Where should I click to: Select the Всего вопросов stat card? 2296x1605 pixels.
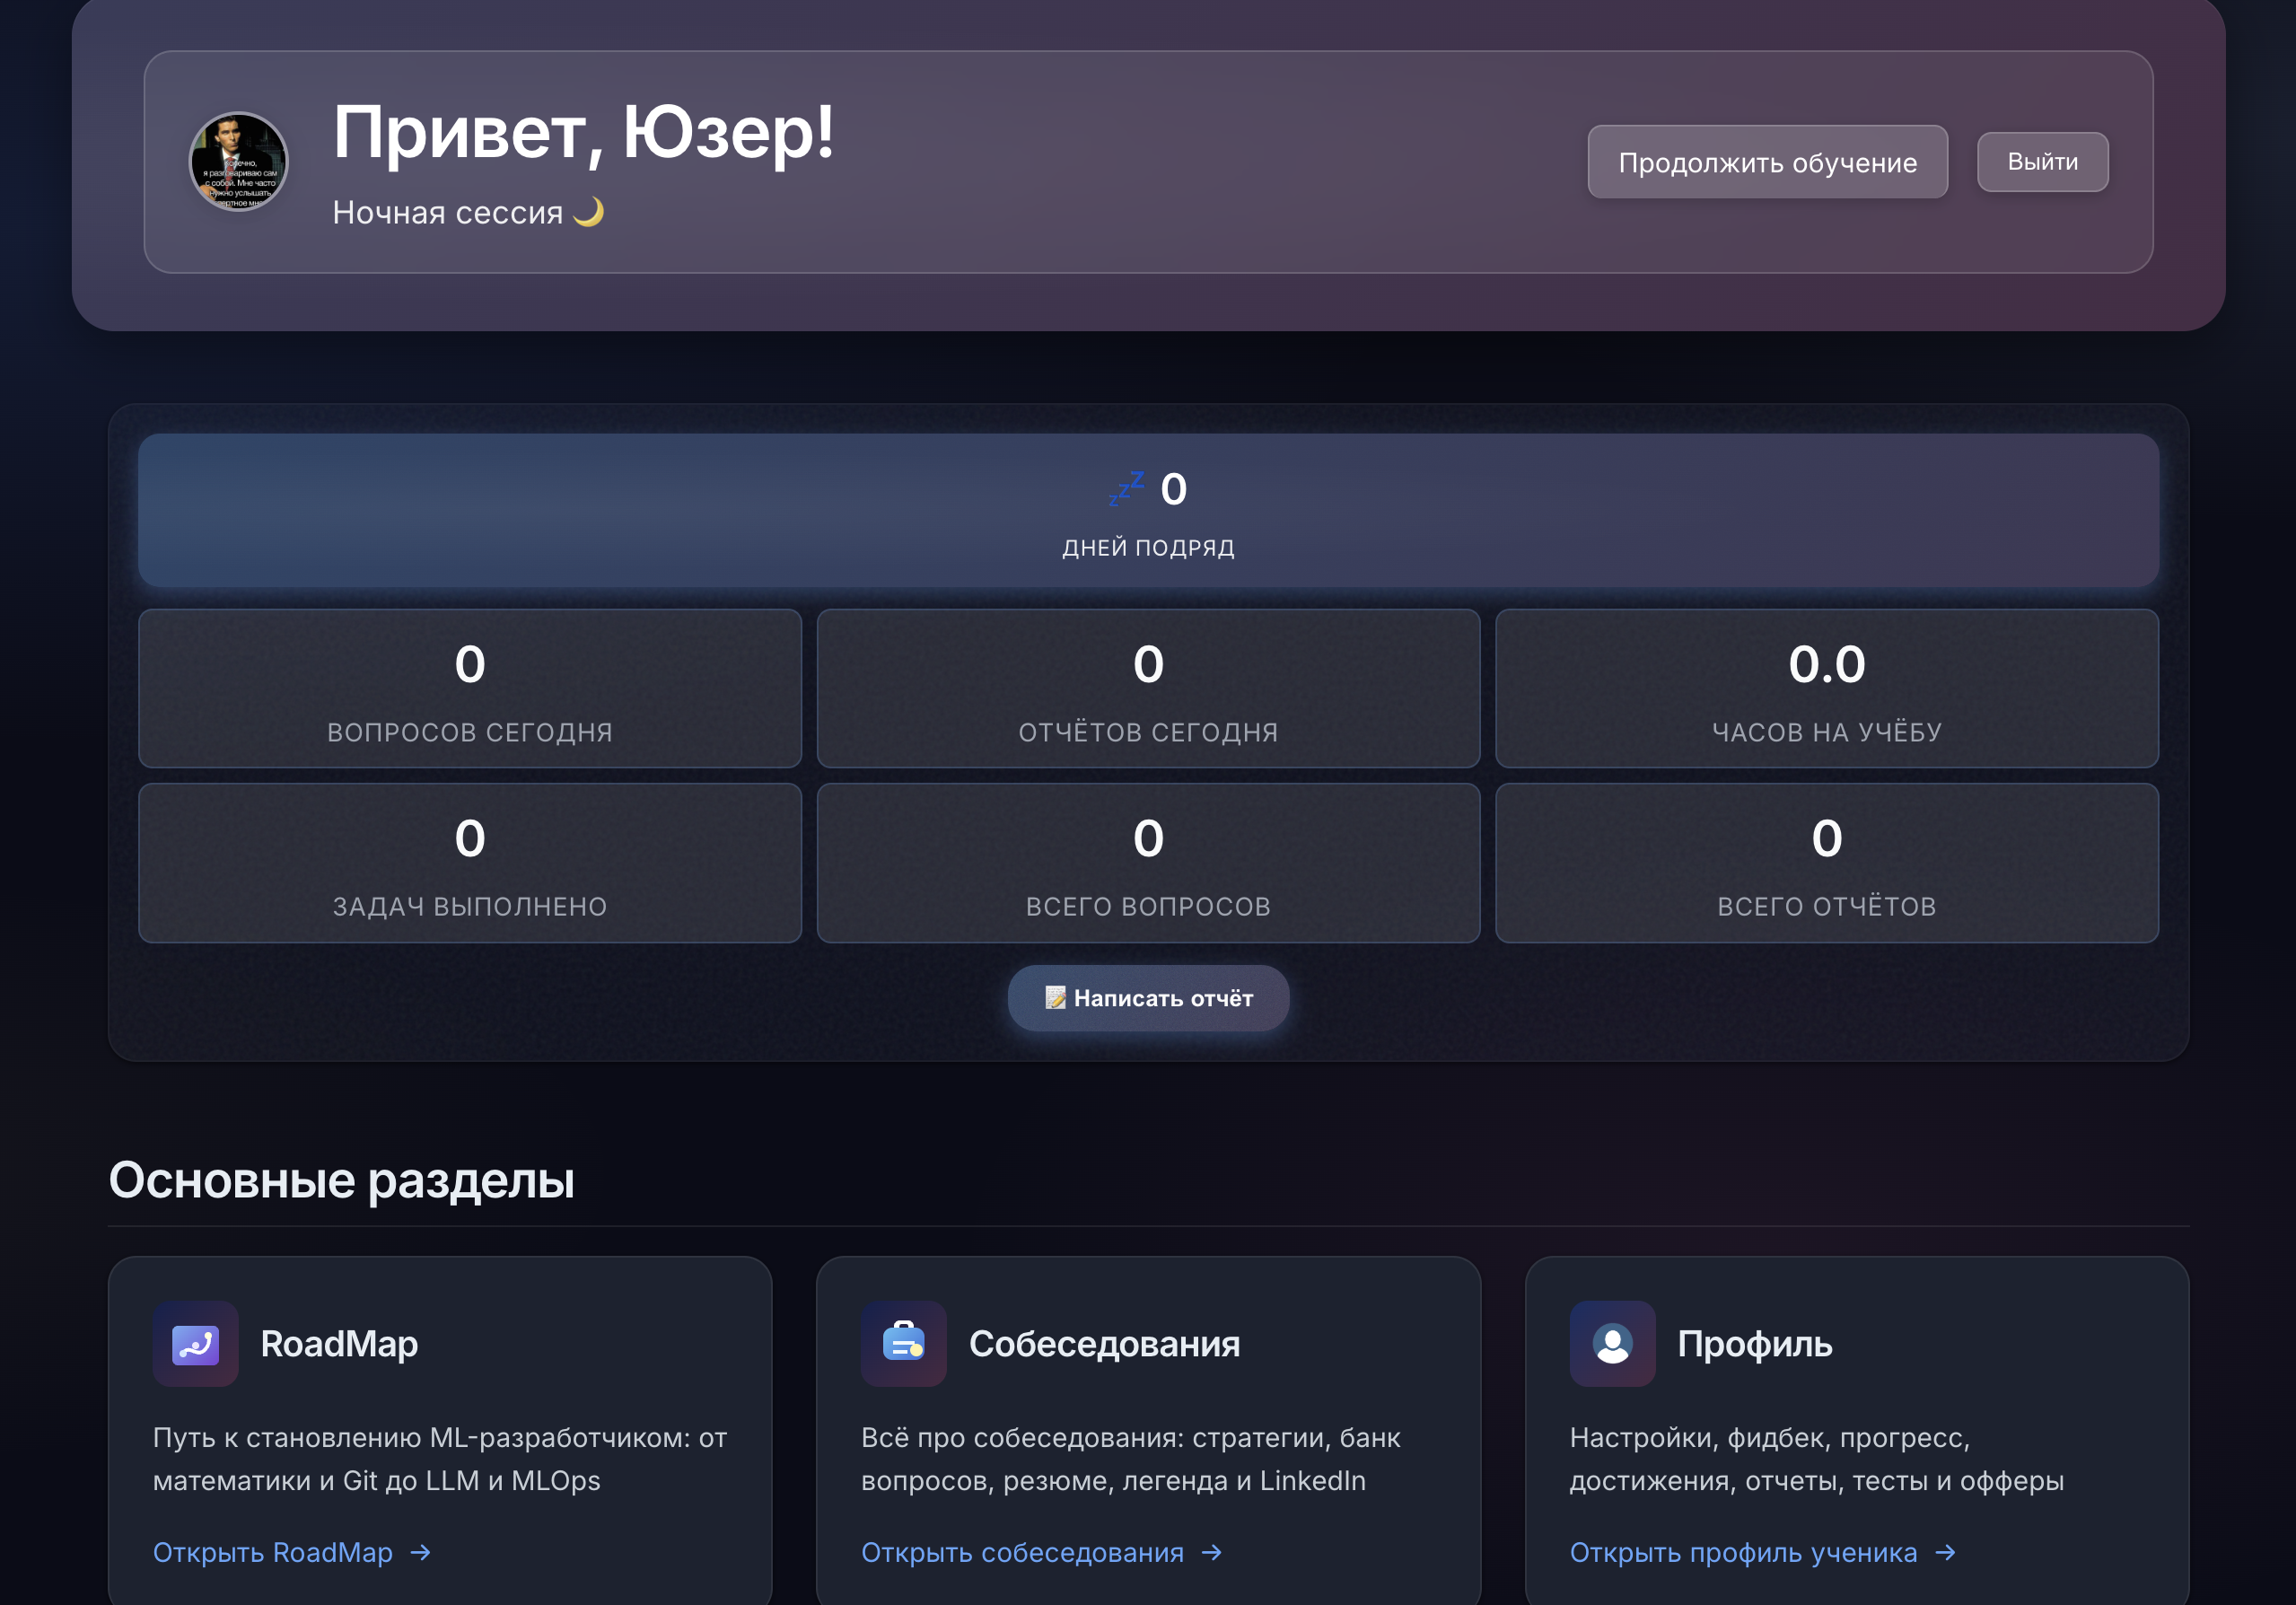pos(1148,863)
